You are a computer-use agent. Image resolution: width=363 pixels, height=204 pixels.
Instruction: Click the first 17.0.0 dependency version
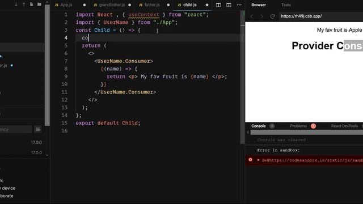36,142
